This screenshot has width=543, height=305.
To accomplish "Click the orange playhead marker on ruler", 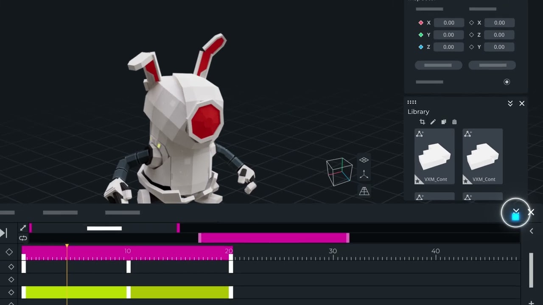I will [67, 246].
